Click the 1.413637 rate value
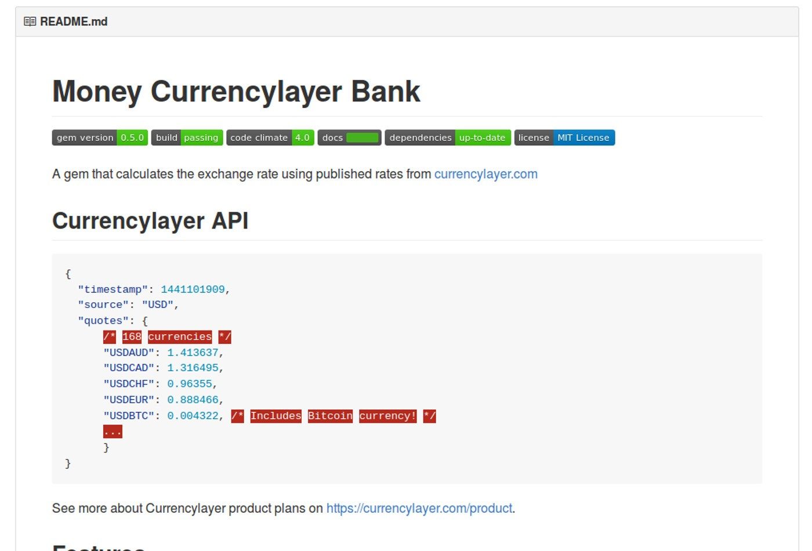The image size is (812, 551). [x=193, y=352]
